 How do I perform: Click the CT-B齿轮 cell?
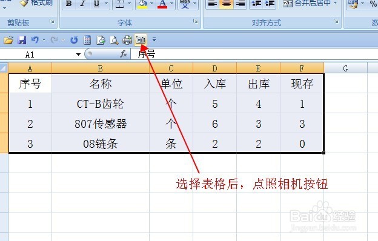point(101,104)
